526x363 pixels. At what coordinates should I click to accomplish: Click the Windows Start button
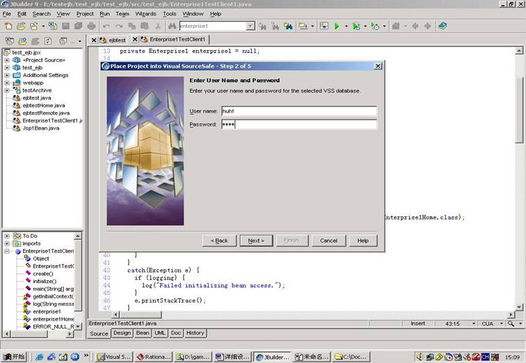14,357
